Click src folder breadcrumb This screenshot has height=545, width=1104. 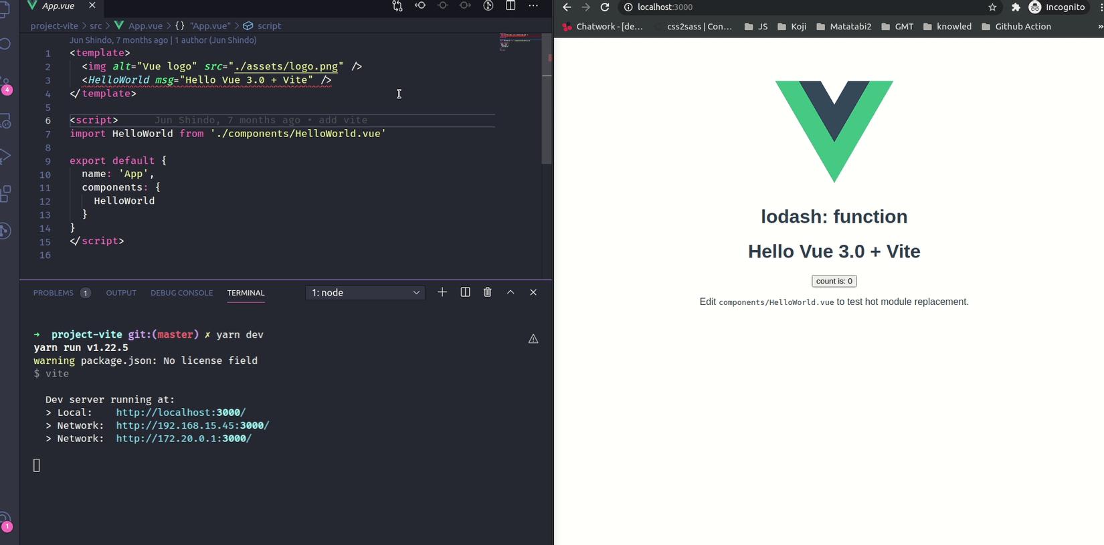(96, 26)
